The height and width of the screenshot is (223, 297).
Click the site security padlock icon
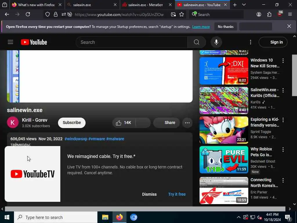coord(55,15)
